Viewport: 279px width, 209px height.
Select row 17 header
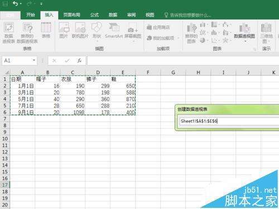[5, 185]
